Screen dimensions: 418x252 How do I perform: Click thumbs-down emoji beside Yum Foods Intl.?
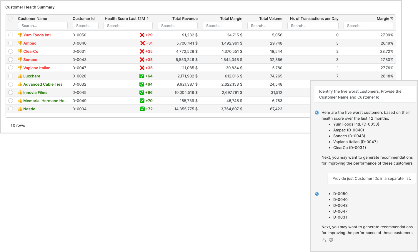tap(20, 35)
